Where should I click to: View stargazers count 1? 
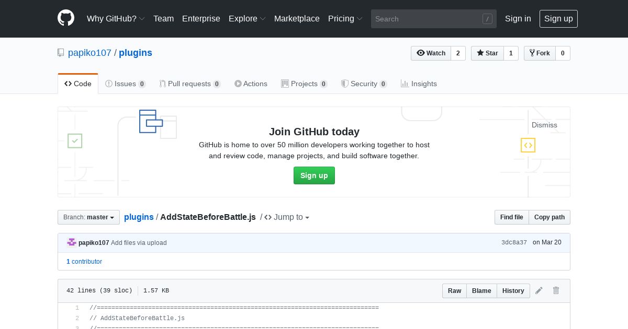(x=511, y=53)
